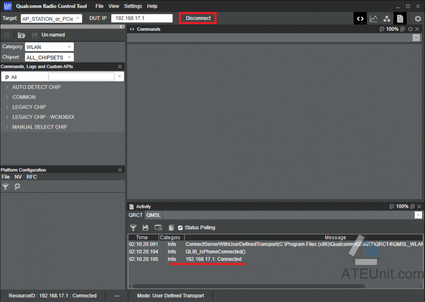This screenshot has width=425, height=302.
Task: Copy the Activity log contents
Action: (171, 227)
